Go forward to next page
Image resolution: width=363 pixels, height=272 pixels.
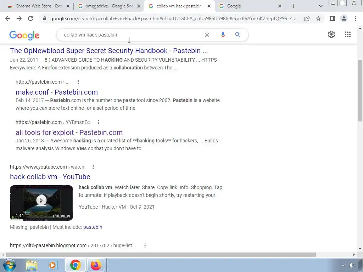coord(19,18)
